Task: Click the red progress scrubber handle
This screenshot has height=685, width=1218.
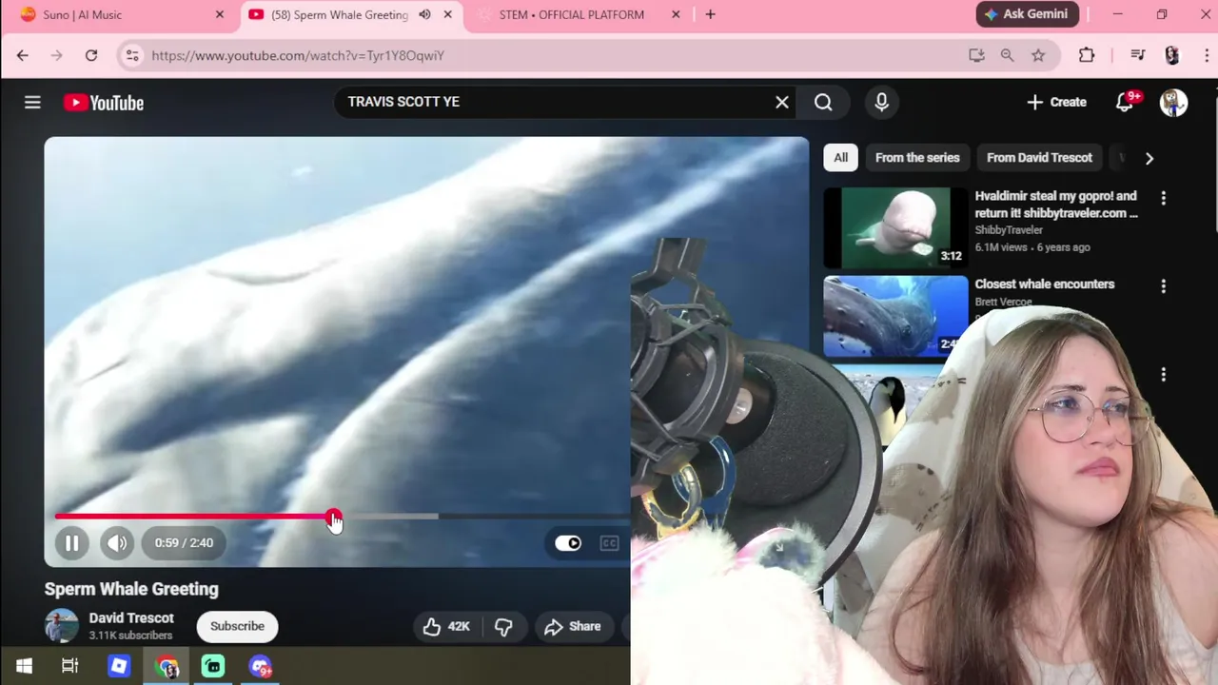Action: pyautogui.click(x=332, y=517)
